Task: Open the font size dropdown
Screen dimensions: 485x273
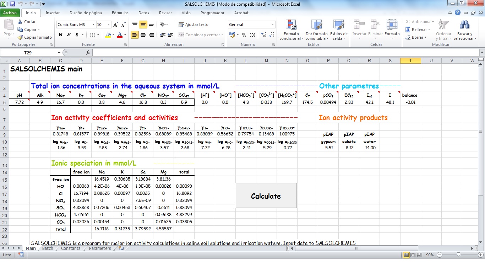Action: (x=109, y=25)
